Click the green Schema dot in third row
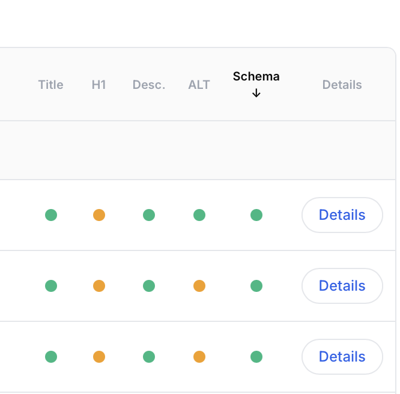 256,357
